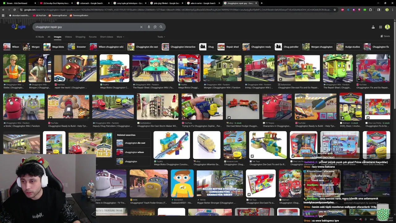Select Chuggington interactive chip

pyautogui.click(x=179, y=47)
